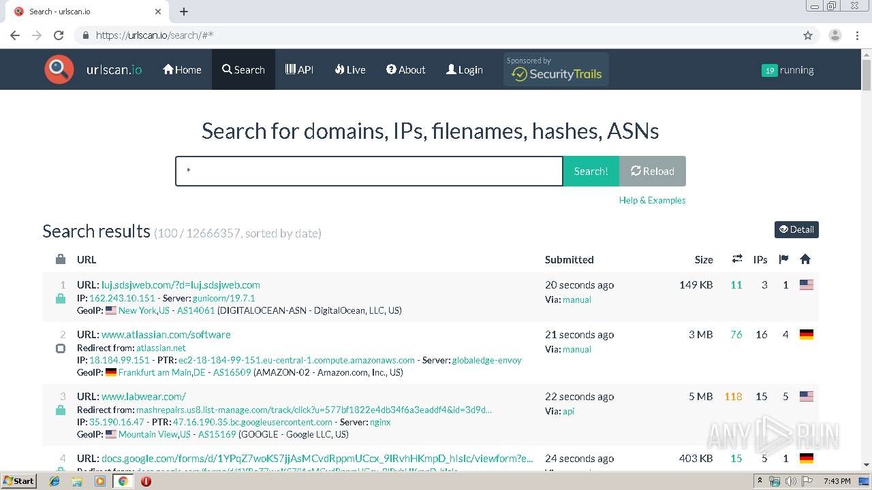Viewport: 872px width, 490px height.
Task: Click the mashrepairs list-manage redirect link
Action: point(313,409)
